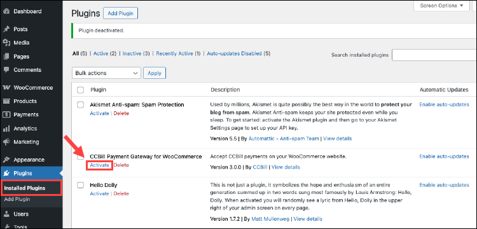Click the Posts pushpin icon
Image resolution: width=477 pixels, height=229 pixels.
(6, 29)
